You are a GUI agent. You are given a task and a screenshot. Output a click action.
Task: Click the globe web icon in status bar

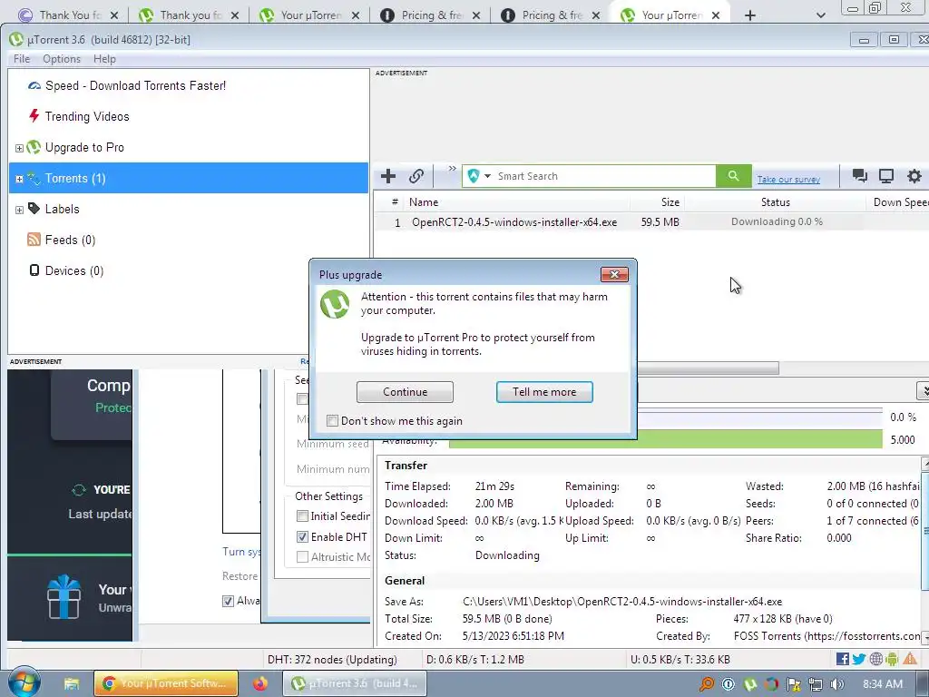click(x=875, y=659)
